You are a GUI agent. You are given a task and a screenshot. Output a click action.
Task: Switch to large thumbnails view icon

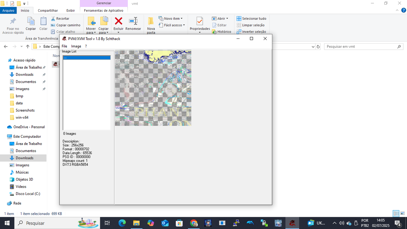click(402, 214)
